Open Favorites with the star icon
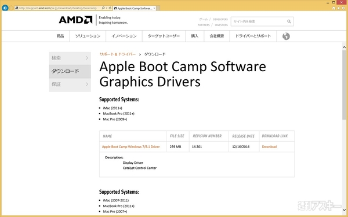 coord(339,8)
